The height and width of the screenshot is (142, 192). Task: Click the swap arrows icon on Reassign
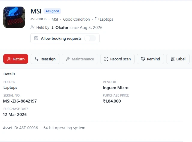point(37,59)
